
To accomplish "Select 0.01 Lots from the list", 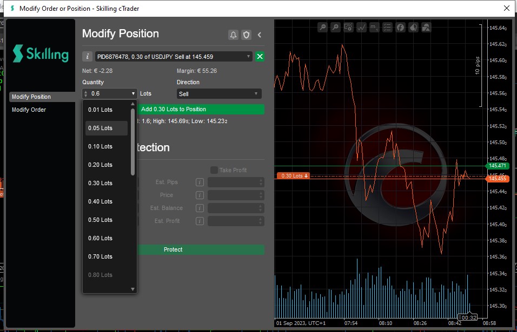I will coord(107,110).
